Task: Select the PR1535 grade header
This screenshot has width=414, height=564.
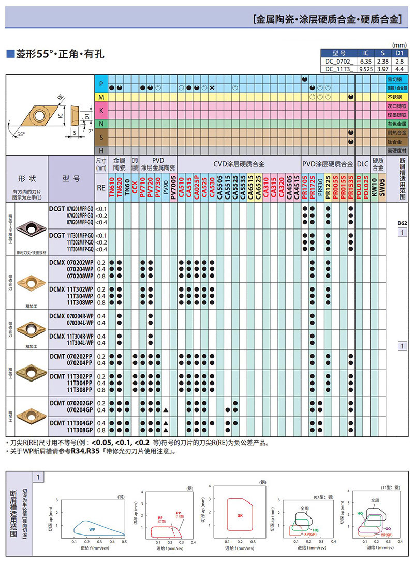Action: tap(351, 187)
